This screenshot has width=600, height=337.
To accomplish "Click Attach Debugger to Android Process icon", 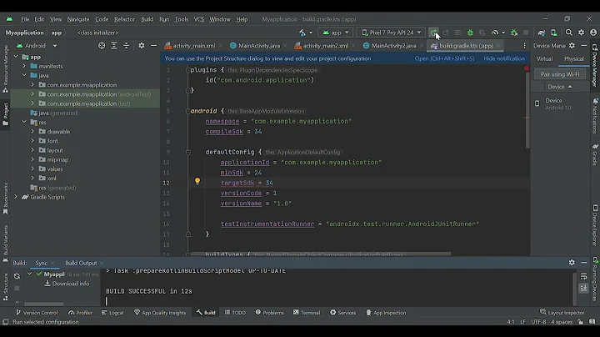I will pyautogui.click(x=514, y=33).
